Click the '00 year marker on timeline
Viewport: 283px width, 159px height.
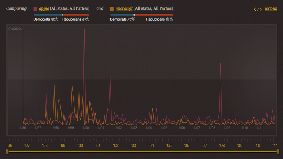click(80, 146)
